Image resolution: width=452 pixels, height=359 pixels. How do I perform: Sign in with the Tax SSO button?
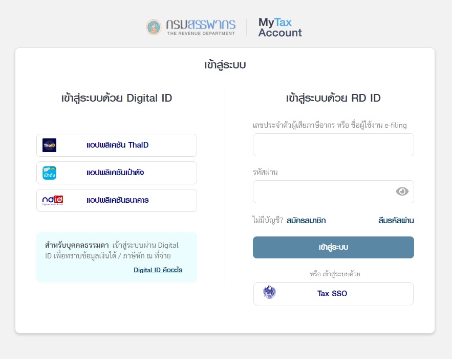[x=333, y=294]
